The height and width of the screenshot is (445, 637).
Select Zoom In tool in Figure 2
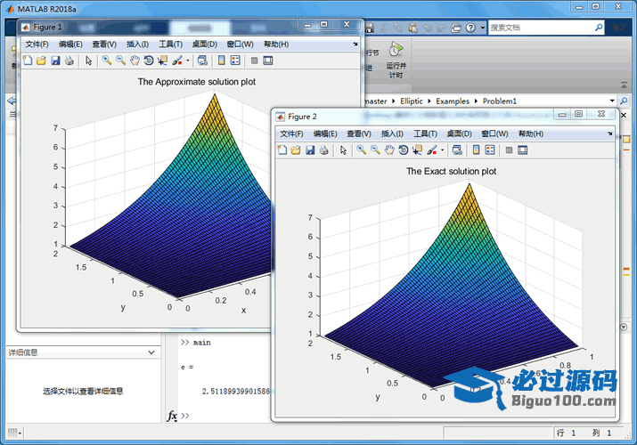[361, 150]
